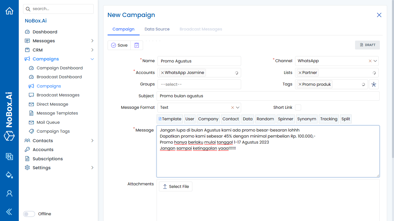
Task: Click the clipboard icon next to Save
Action: (x=136, y=45)
